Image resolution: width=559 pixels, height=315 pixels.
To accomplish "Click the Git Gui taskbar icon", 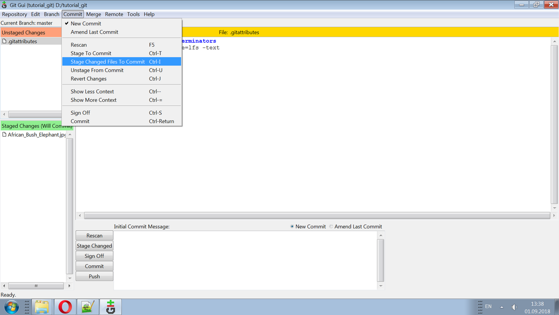I will [111, 307].
